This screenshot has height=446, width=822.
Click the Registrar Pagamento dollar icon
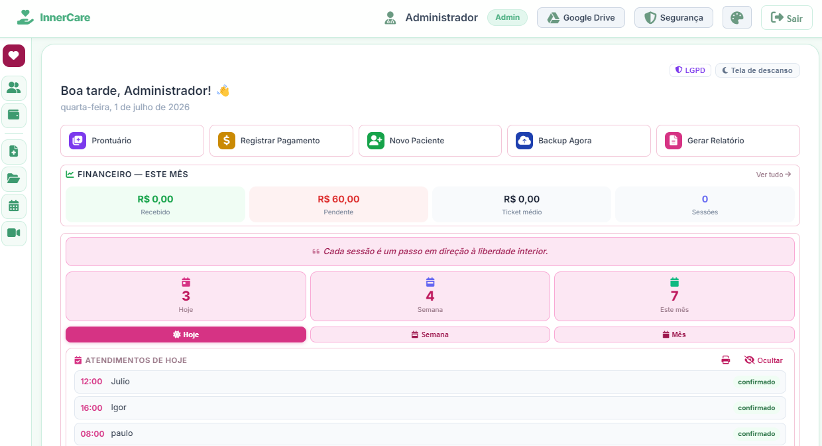(x=227, y=141)
